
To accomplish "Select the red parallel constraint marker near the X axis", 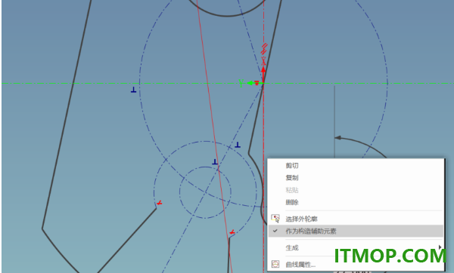I will (x=264, y=49).
